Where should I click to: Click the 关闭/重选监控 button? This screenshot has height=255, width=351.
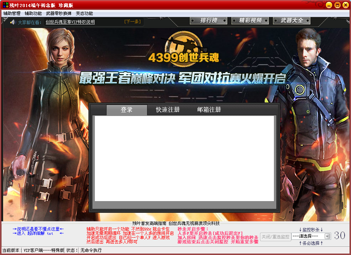point(275,237)
